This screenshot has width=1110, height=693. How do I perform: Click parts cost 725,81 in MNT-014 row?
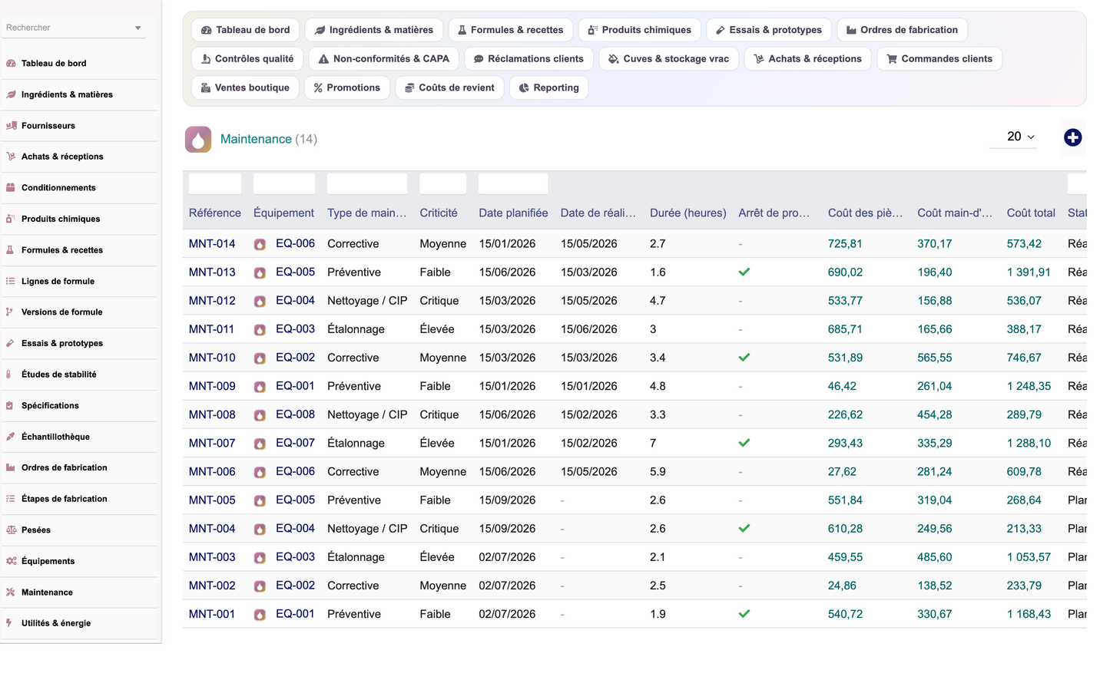click(845, 244)
